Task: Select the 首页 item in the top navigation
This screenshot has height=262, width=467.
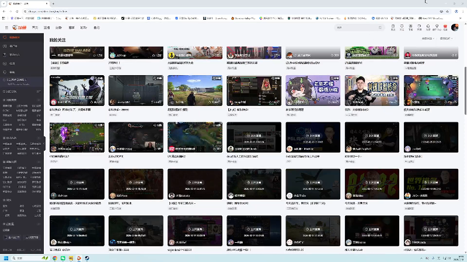Action: click(x=35, y=27)
